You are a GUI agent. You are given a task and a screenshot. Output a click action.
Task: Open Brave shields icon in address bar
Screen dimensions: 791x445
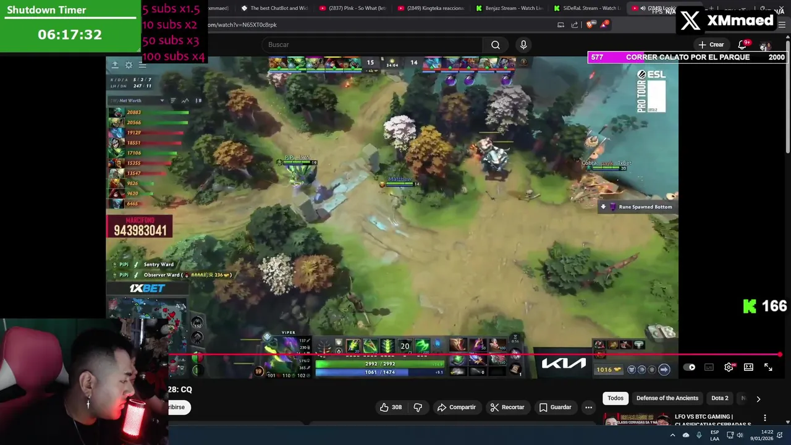pyautogui.click(x=589, y=25)
